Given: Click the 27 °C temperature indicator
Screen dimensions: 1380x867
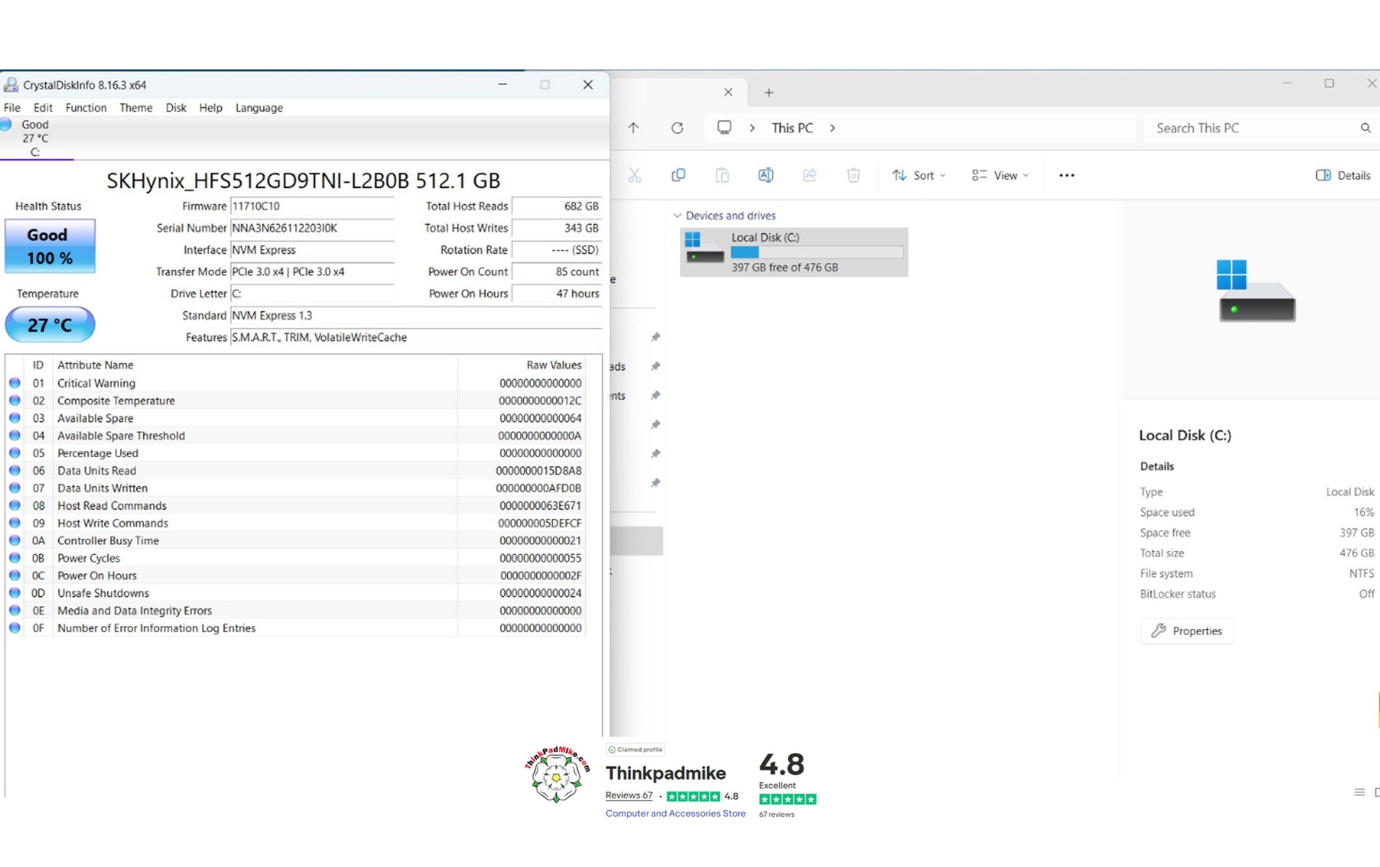Looking at the screenshot, I should tap(50, 325).
